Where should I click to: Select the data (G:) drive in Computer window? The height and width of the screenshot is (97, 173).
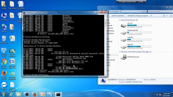(x=136, y=46)
